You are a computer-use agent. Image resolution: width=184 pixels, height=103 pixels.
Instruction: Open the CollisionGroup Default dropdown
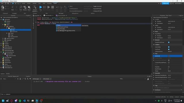click(175, 51)
